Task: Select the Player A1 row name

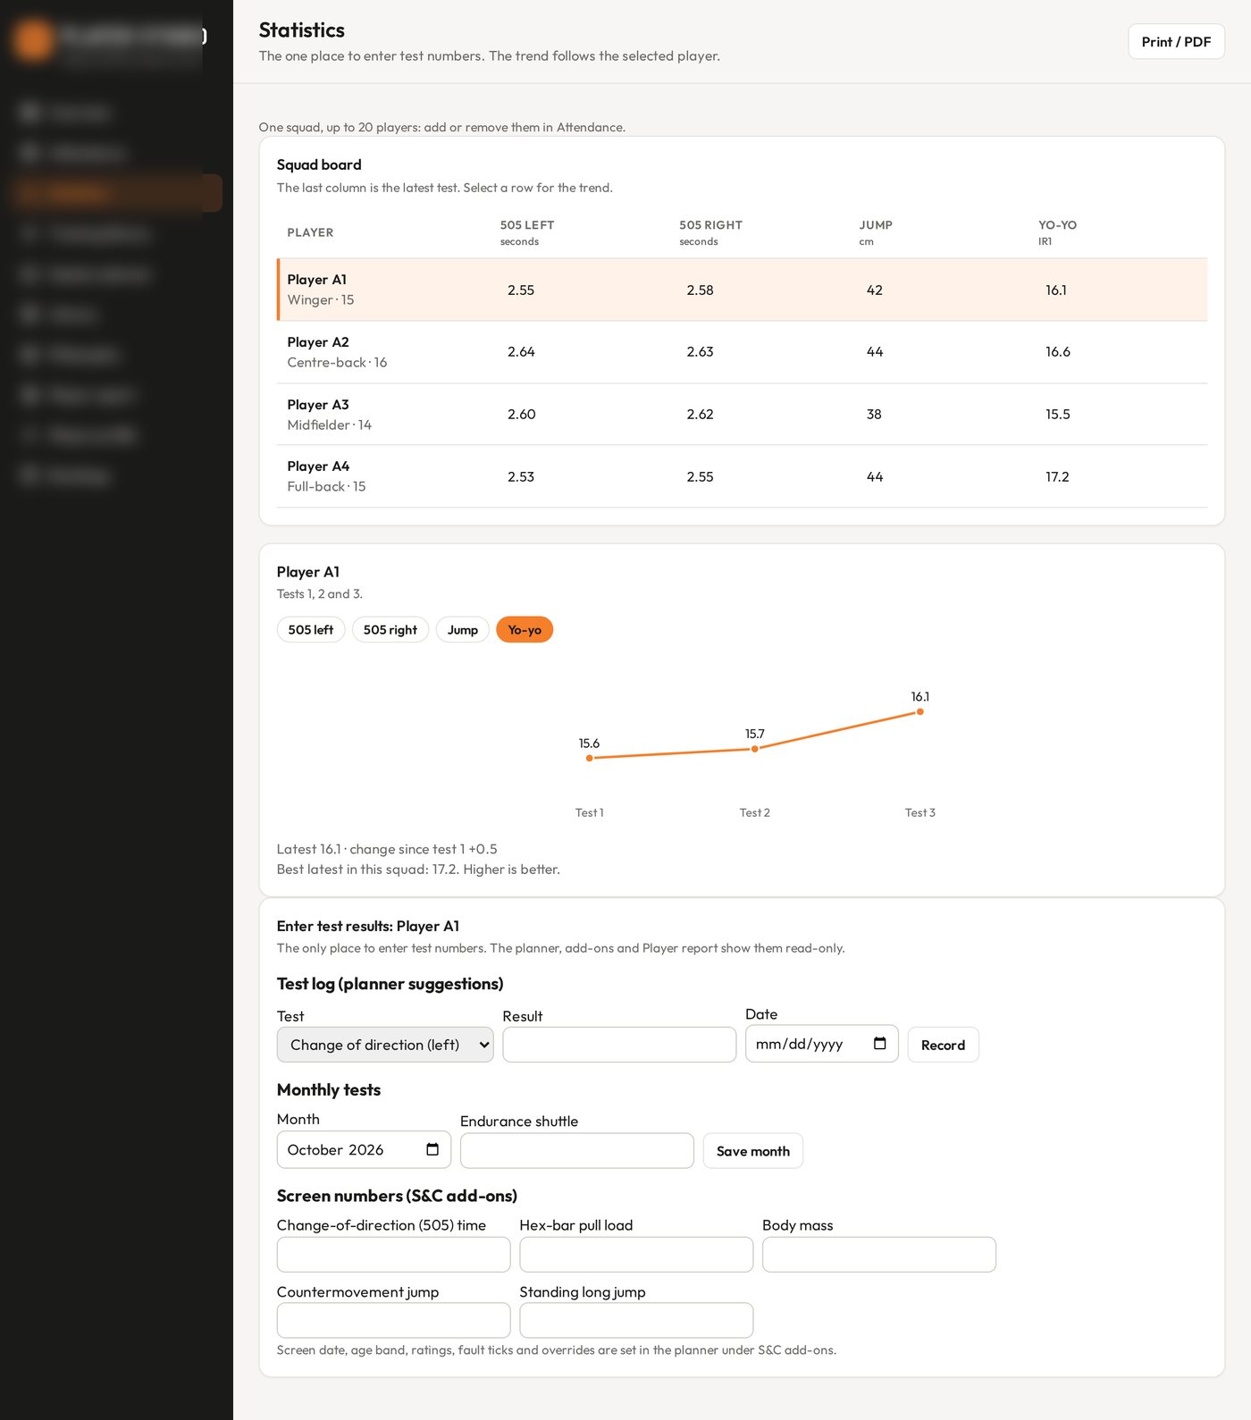Action: (x=317, y=280)
